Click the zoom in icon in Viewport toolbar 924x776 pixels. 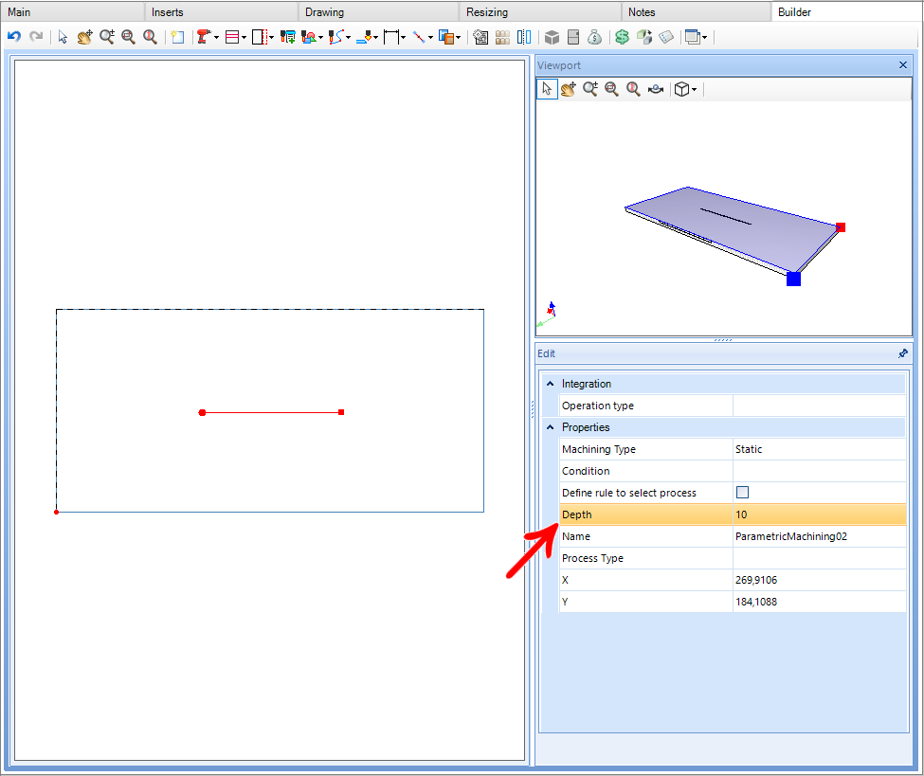click(589, 89)
